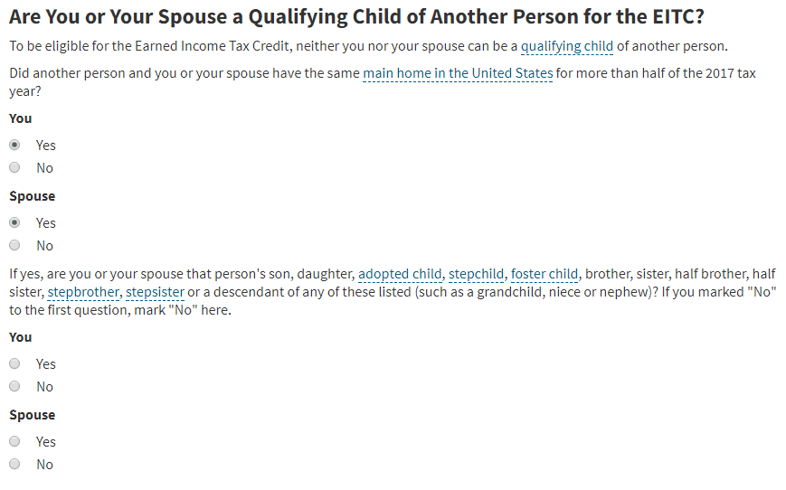The image size is (786, 490).
Task: Mark No for Spouse in relationship question
Action: 14,464
